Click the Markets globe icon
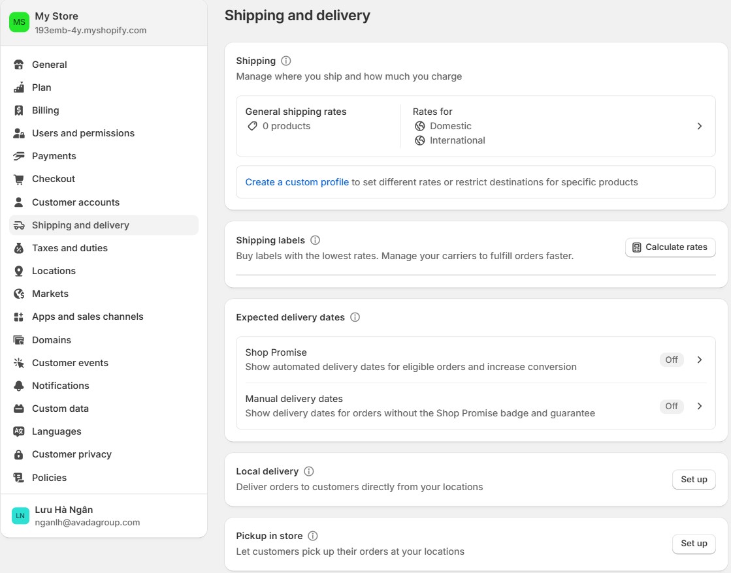The width and height of the screenshot is (731, 573). (19, 294)
